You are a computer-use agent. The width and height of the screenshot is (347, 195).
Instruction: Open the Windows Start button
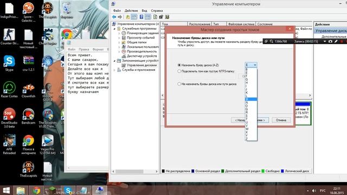click(6, 190)
